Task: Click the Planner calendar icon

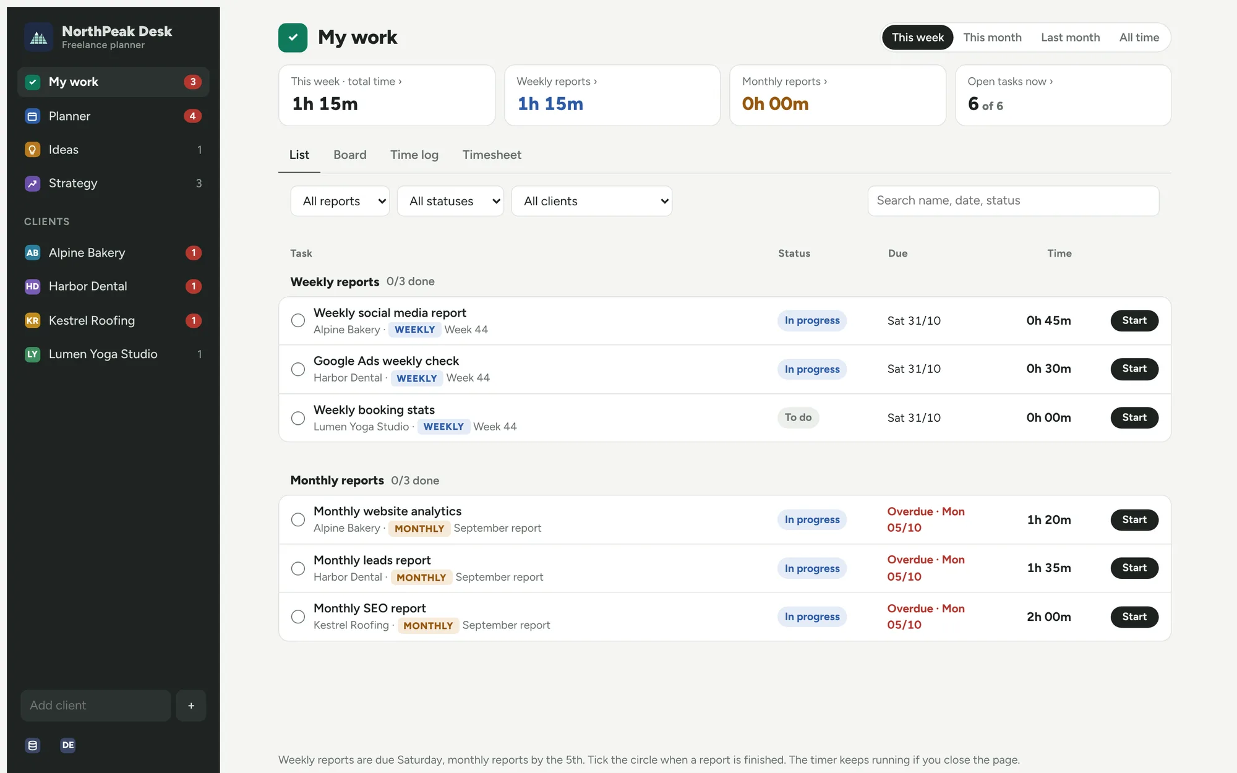Action: click(33, 116)
